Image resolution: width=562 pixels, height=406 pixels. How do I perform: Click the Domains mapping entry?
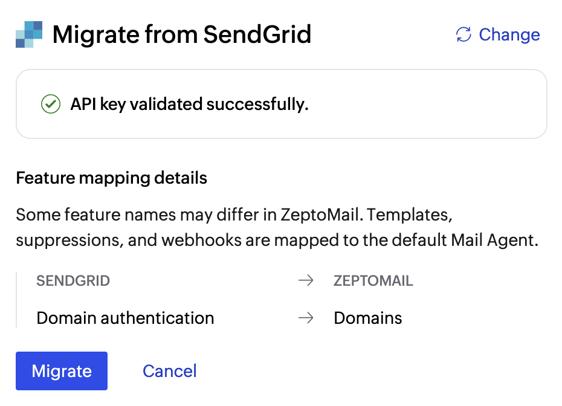pyautogui.click(x=367, y=317)
